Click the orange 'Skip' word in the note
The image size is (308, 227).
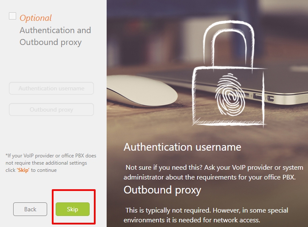pyautogui.click(x=23, y=170)
